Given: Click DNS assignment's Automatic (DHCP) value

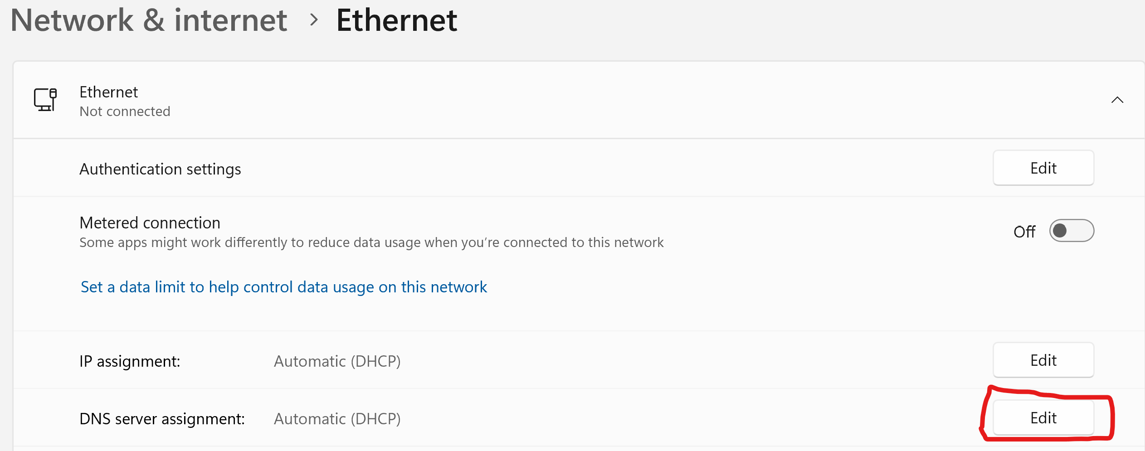Looking at the screenshot, I should [x=337, y=419].
